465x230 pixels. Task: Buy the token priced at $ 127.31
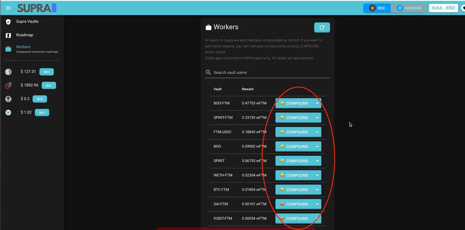click(46, 72)
